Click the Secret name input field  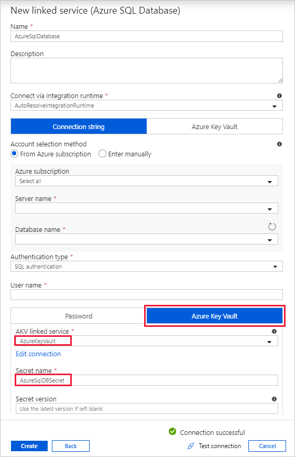tap(147, 380)
